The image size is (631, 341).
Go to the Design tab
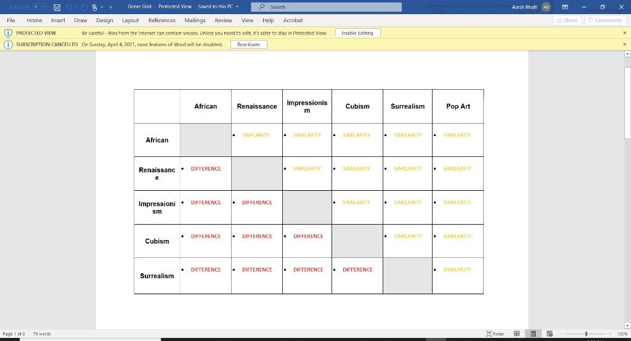click(x=105, y=20)
